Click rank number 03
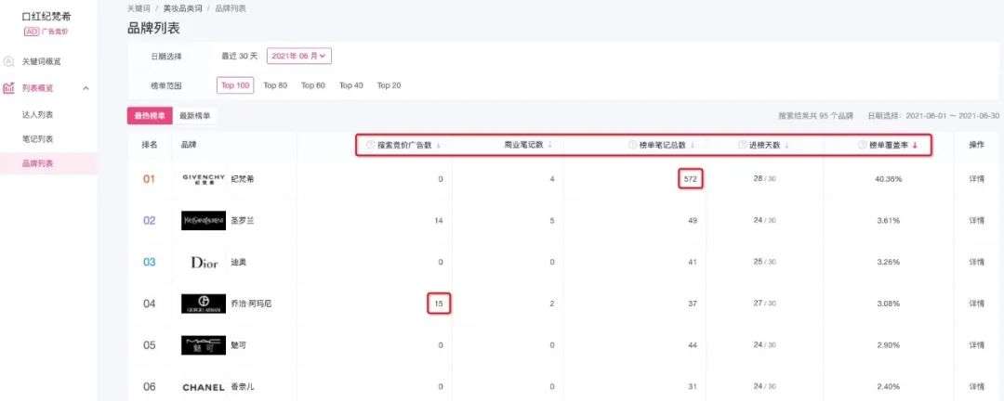Viewport: 1004px width, 401px height. (149, 262)
